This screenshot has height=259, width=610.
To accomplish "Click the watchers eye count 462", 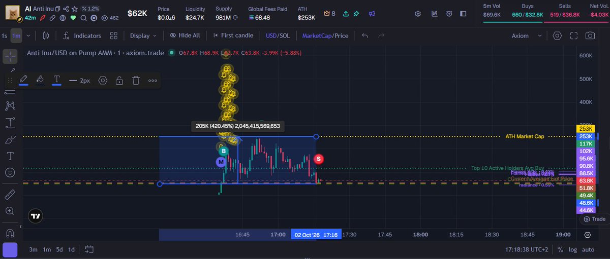I will 110,18.
